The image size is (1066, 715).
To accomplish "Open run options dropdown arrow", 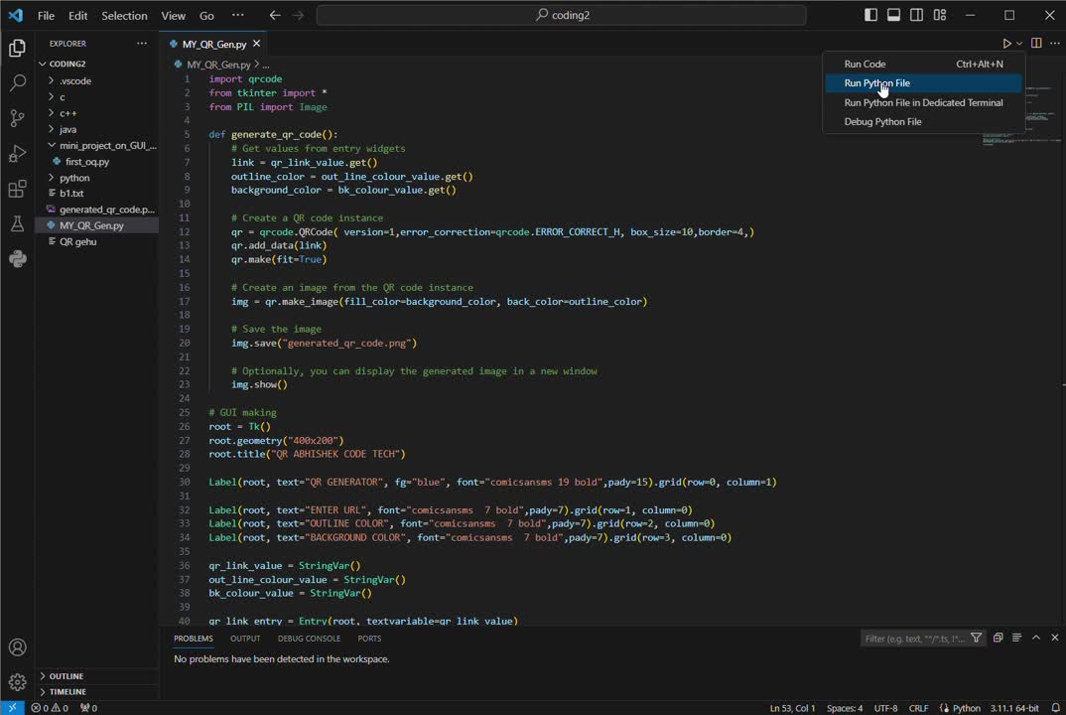I will tap(1019, 44).
